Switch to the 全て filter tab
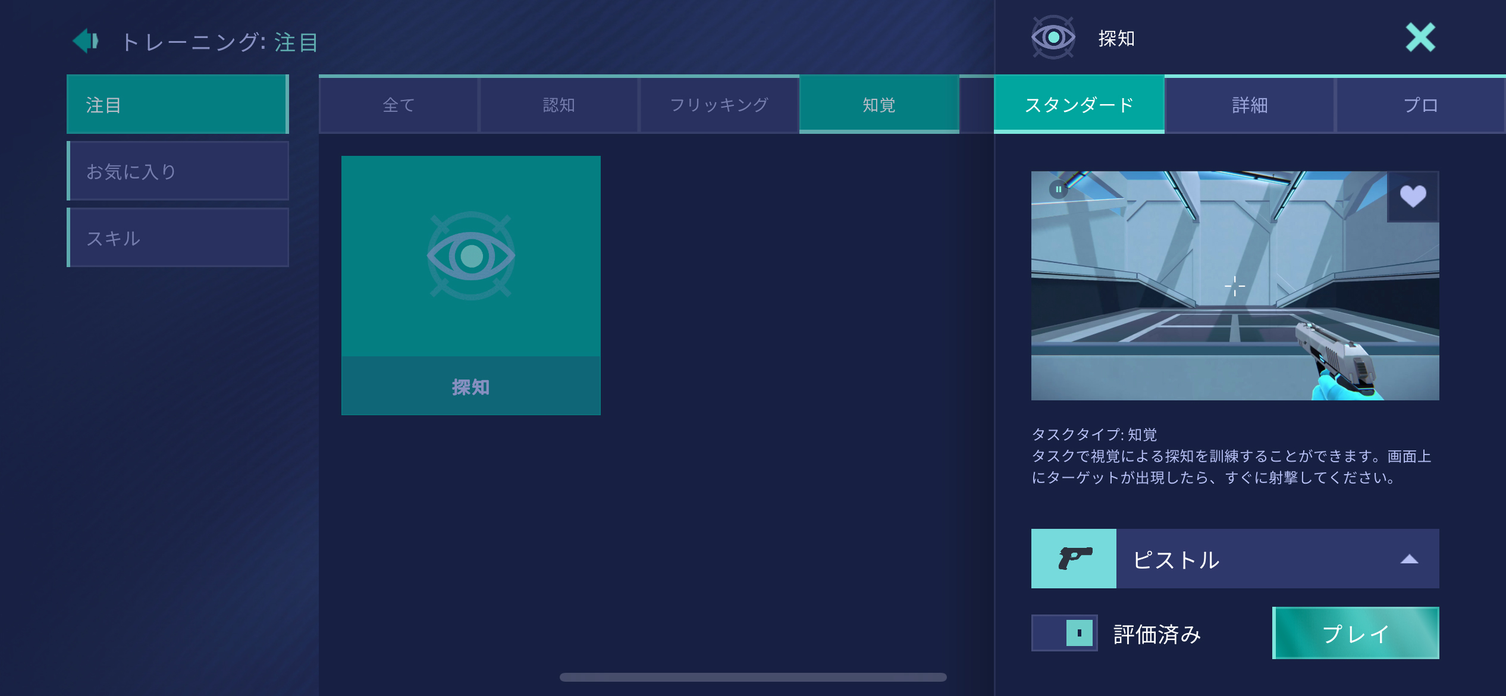1506x696 pixels. (399, 105)
